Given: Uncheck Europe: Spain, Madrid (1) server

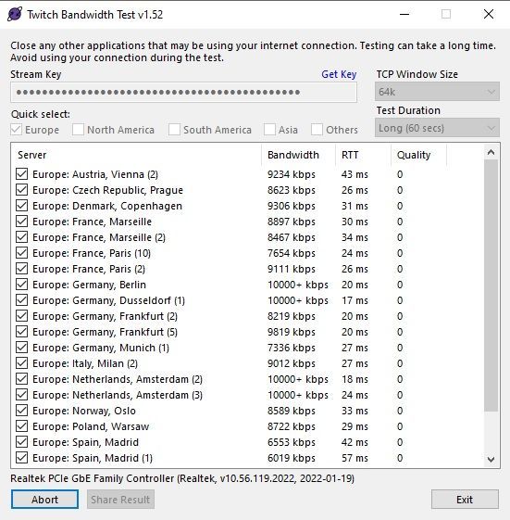Looking at the screenshot, I should pos(22,458).
